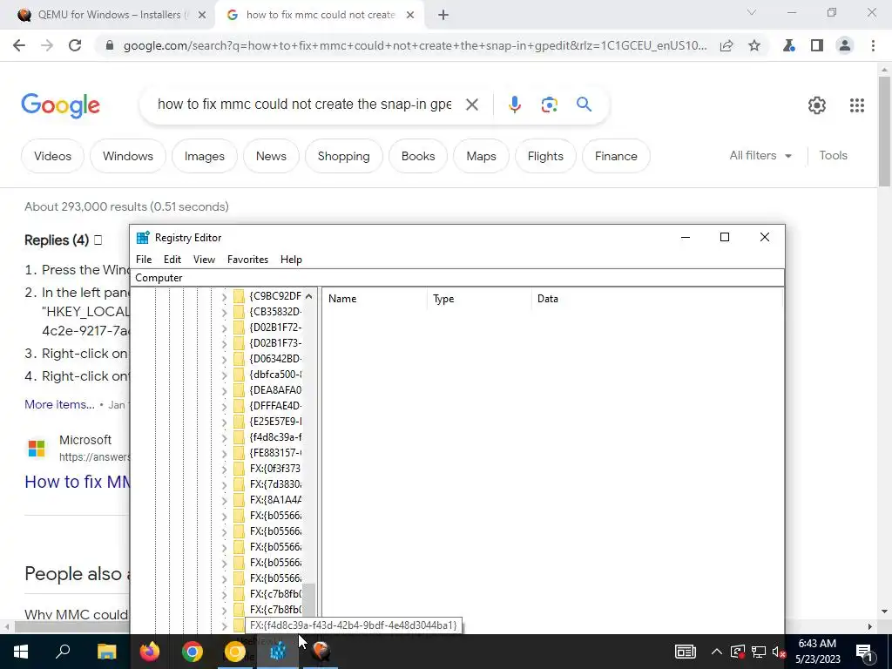Click the Data column header
The image size is (892, 669).
pos(657,299)
